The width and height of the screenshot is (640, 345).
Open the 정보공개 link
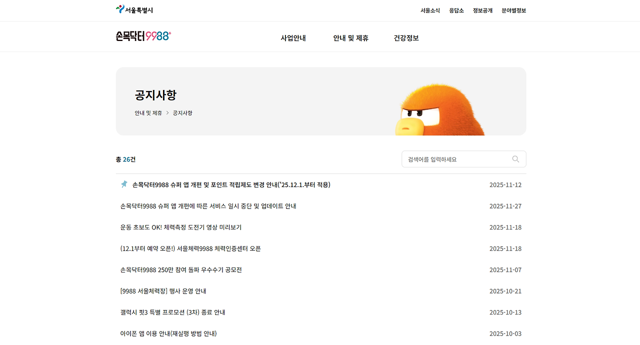[x=482, y=10]
